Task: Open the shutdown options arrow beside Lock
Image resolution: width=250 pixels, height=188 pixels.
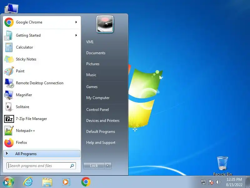Action: point(108,166)
